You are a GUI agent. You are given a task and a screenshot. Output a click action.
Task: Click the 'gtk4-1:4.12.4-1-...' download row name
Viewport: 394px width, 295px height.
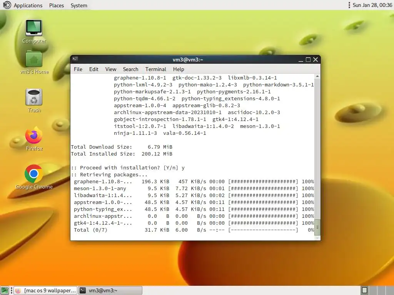103,223
